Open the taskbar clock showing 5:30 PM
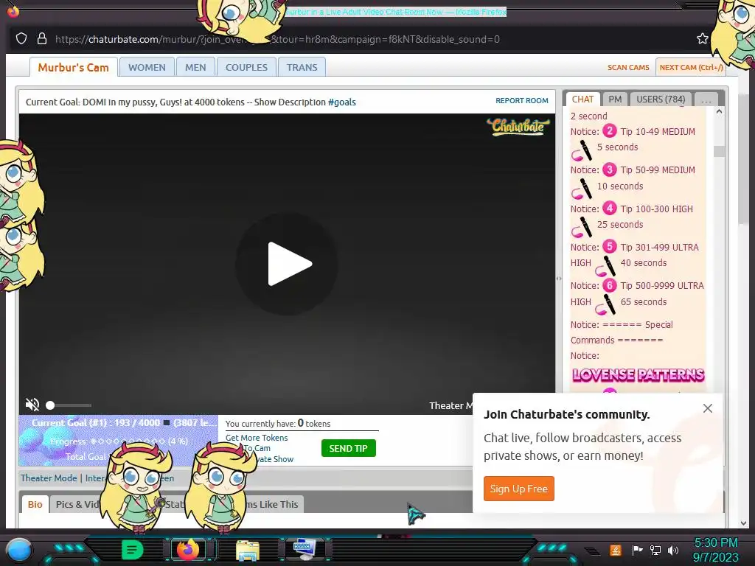This screenshot has width=755, height=566. (x=716, y=550)
